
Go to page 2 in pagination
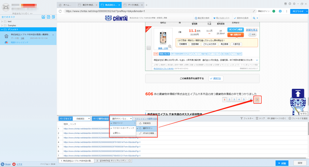click(229, 100)
